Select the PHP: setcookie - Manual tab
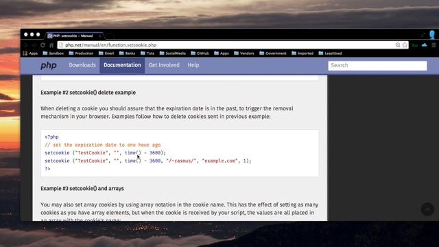Viewport: 439px width, 247px height. 73,36
